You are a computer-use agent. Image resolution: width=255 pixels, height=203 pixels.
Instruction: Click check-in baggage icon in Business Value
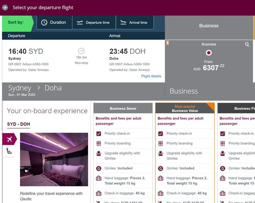(161, 193)
